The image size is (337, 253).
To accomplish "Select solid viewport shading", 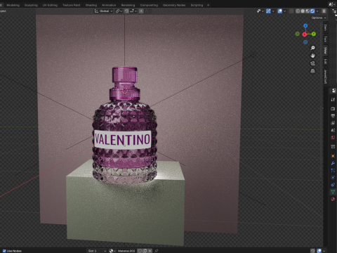I will (x=303, y=11).
